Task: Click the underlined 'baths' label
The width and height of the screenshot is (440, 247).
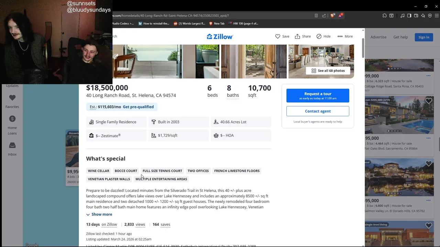Action: pyautogui.click(x=233, y=95)
